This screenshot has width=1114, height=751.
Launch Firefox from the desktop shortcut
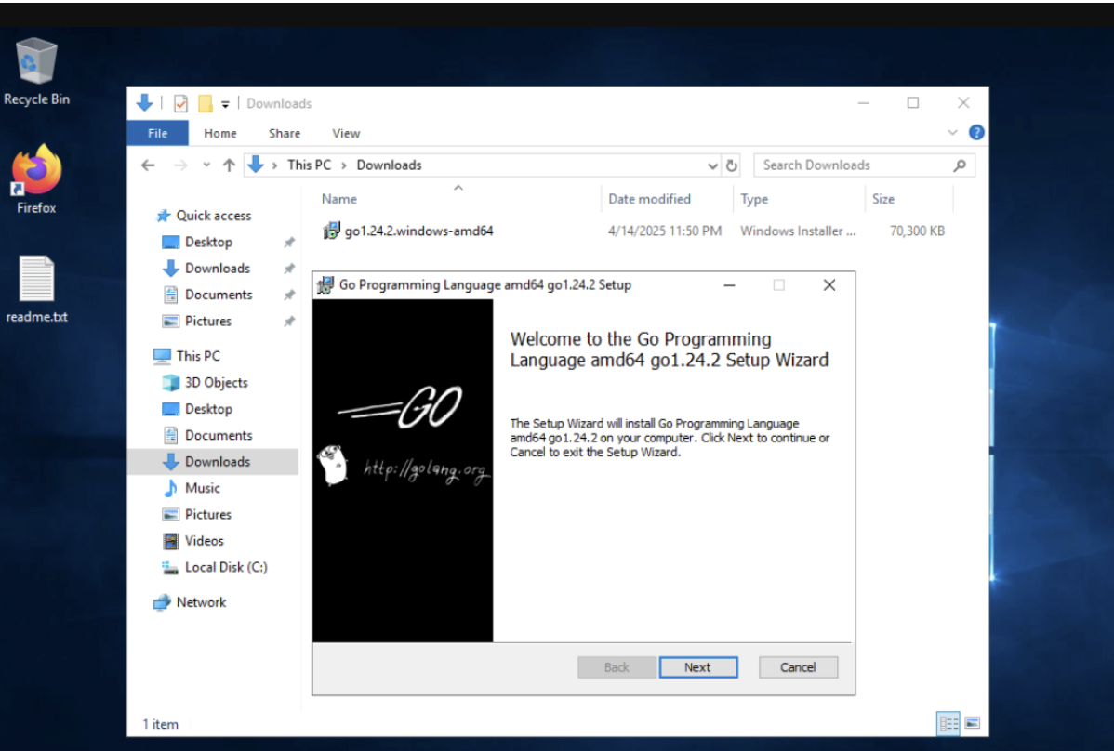tap(36, 178)
